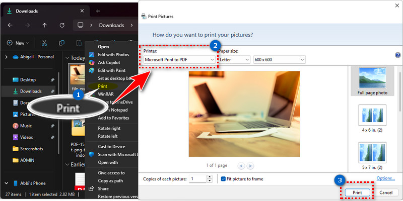Screen dimensions: 403x201
Task: Choose WinRAR in the context menu
Action: [106, 94]
